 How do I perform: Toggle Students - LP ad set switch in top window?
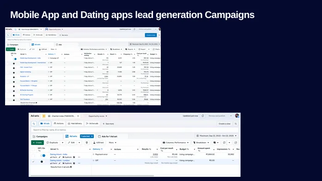click(x=14, y=77)
